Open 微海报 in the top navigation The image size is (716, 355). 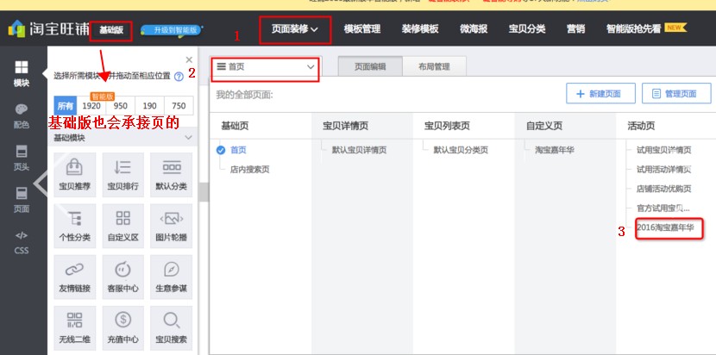click(474, 29)
